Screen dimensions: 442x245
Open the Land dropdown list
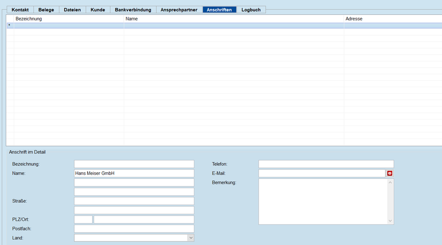(191, 238)
